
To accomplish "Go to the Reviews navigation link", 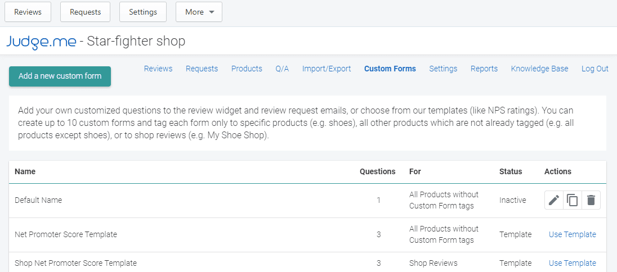I will [x=158, y=69].
